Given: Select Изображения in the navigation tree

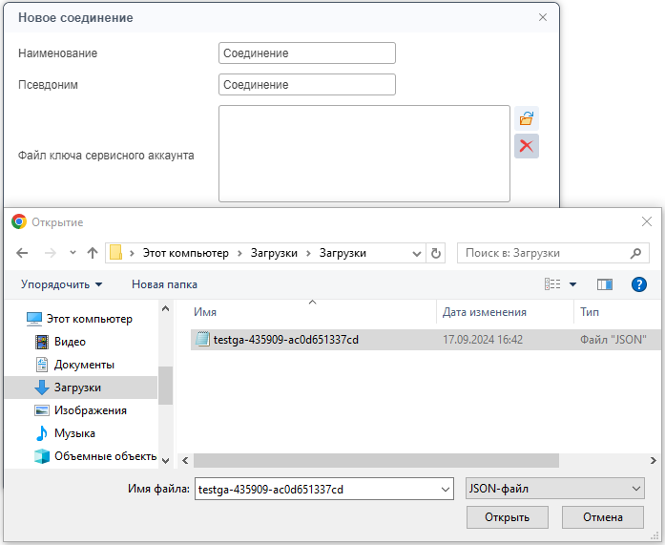Looking at the screenshot, I should 90,410.
